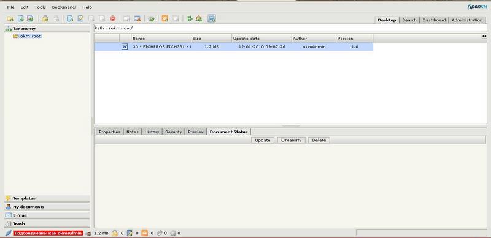Open the File menu
Screen dimensions: 491x238
(10, 7)
